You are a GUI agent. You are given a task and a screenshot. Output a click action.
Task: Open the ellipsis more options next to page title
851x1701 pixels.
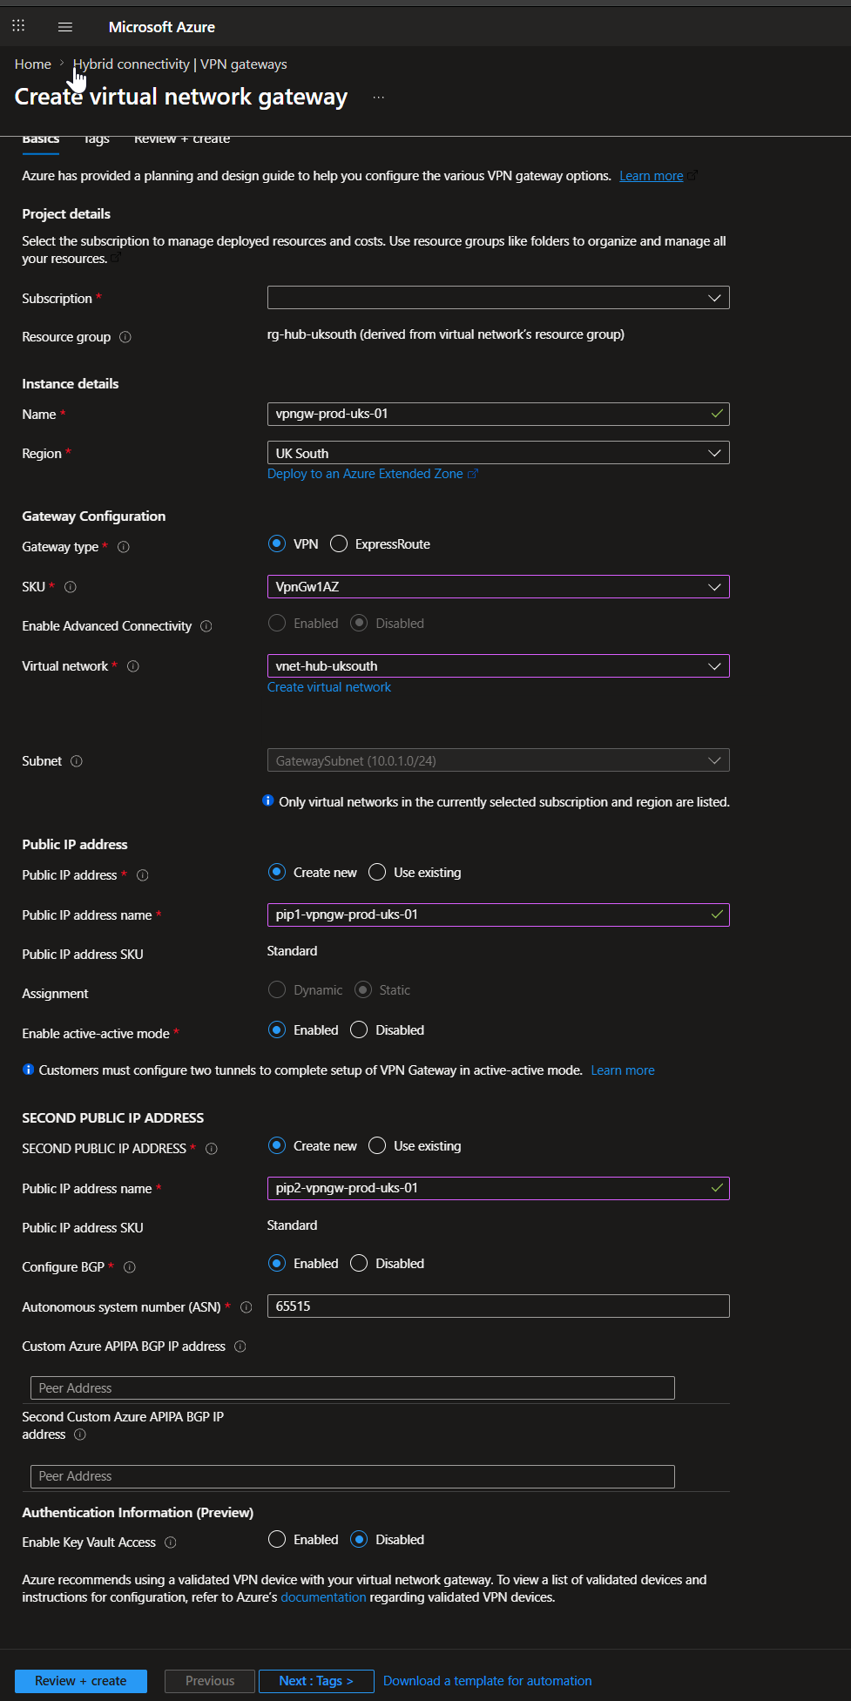point(378,98)
